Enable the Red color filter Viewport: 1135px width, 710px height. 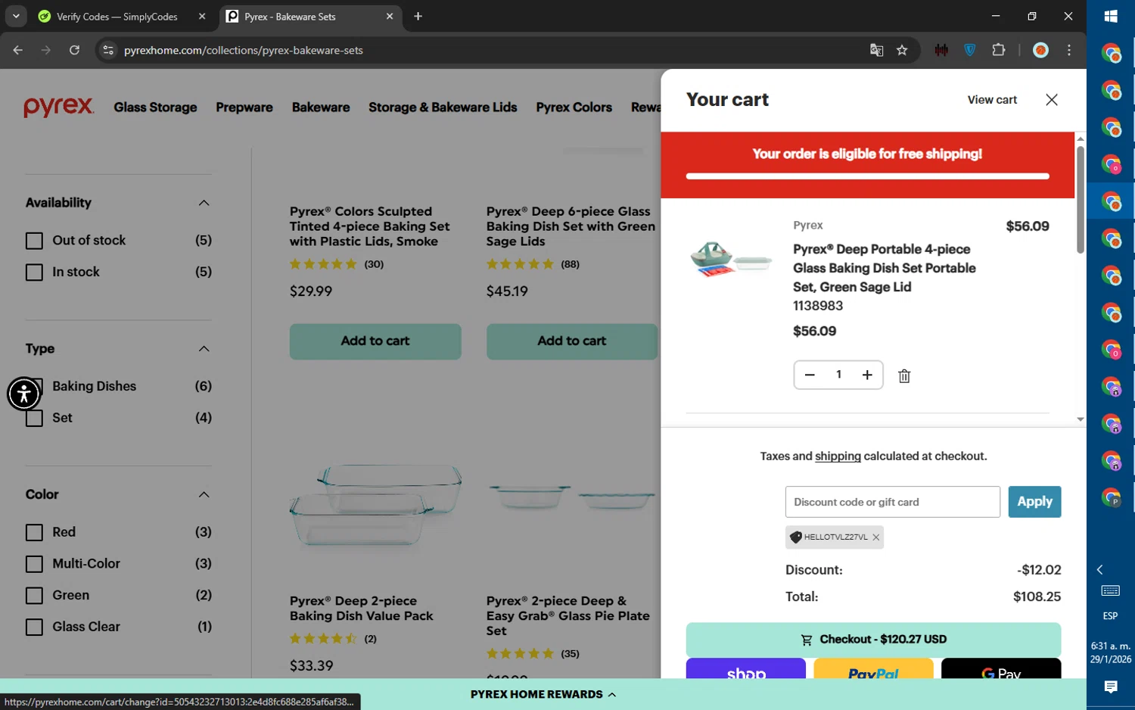coord(34,533)
